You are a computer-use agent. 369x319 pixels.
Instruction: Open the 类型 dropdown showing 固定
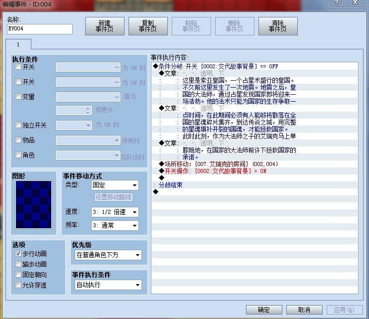[115, 185]
